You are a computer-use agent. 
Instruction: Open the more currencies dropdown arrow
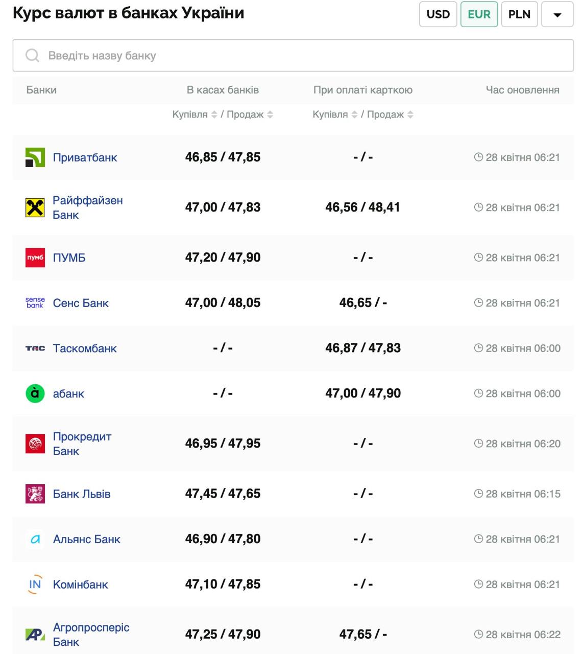pyautogui.click(x=557, y=15)
